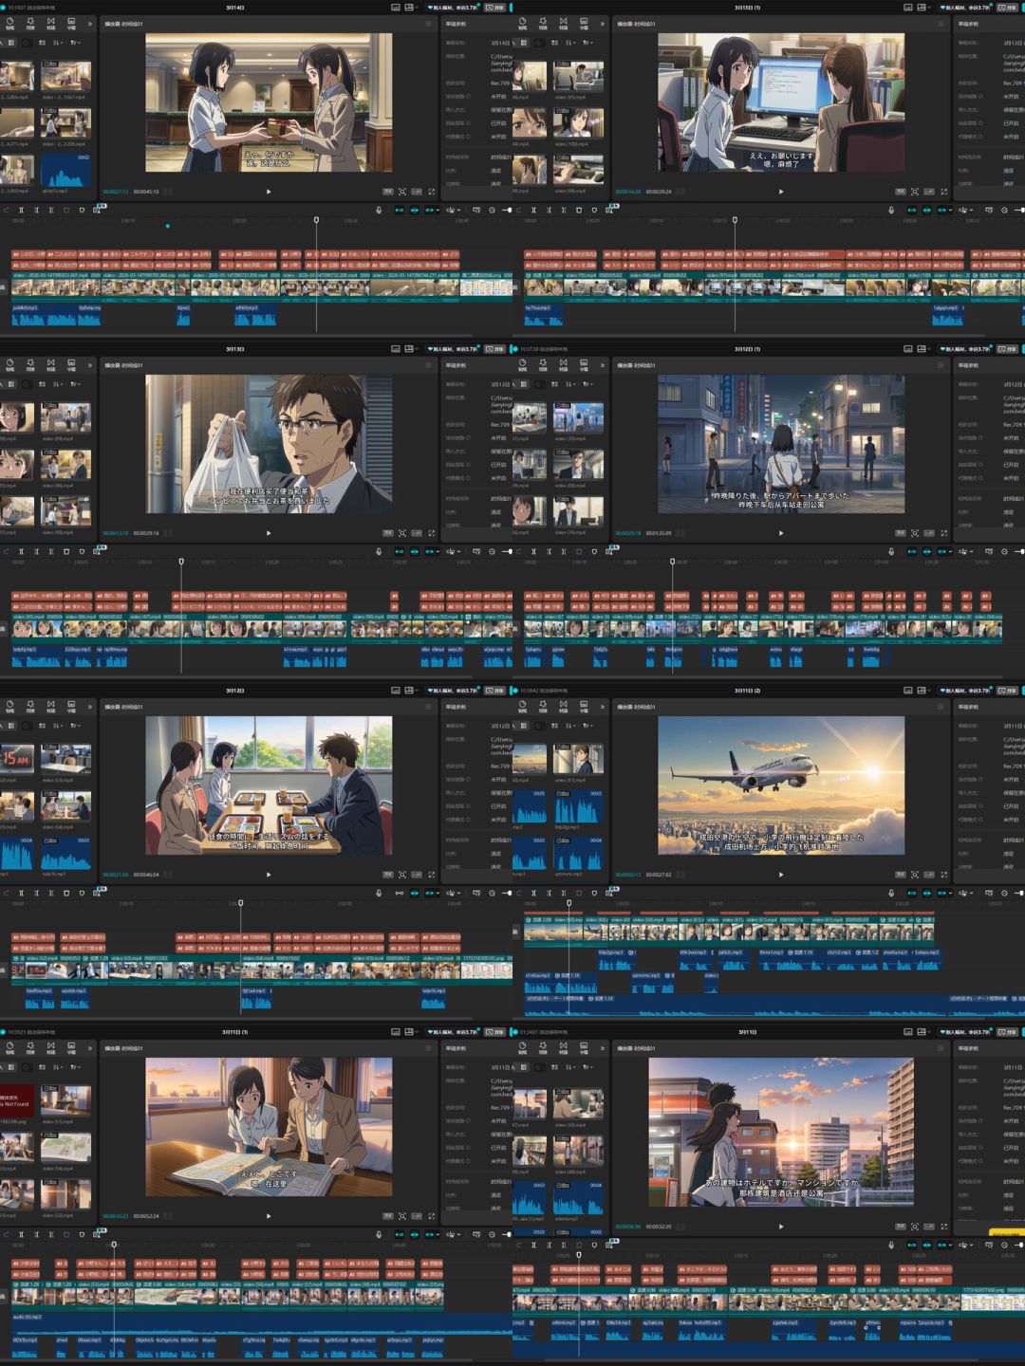Click fullscreen icon under the 3月11日 sunset-street preview
Image resolution: width=1025 pixels, height=1366 pixels.
pyautogui.click(x=944, y=1226)
